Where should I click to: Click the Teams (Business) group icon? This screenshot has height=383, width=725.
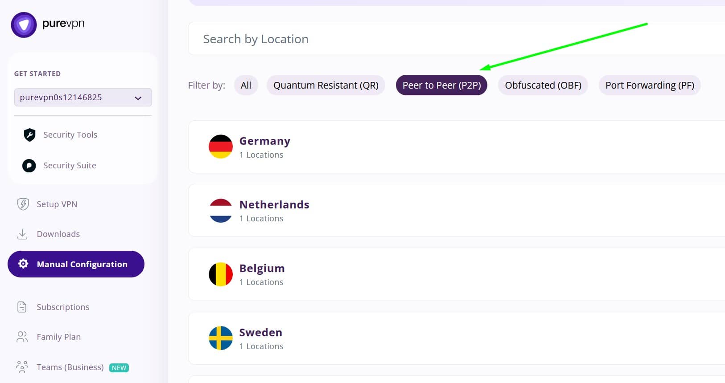click(x=22, y=367)
